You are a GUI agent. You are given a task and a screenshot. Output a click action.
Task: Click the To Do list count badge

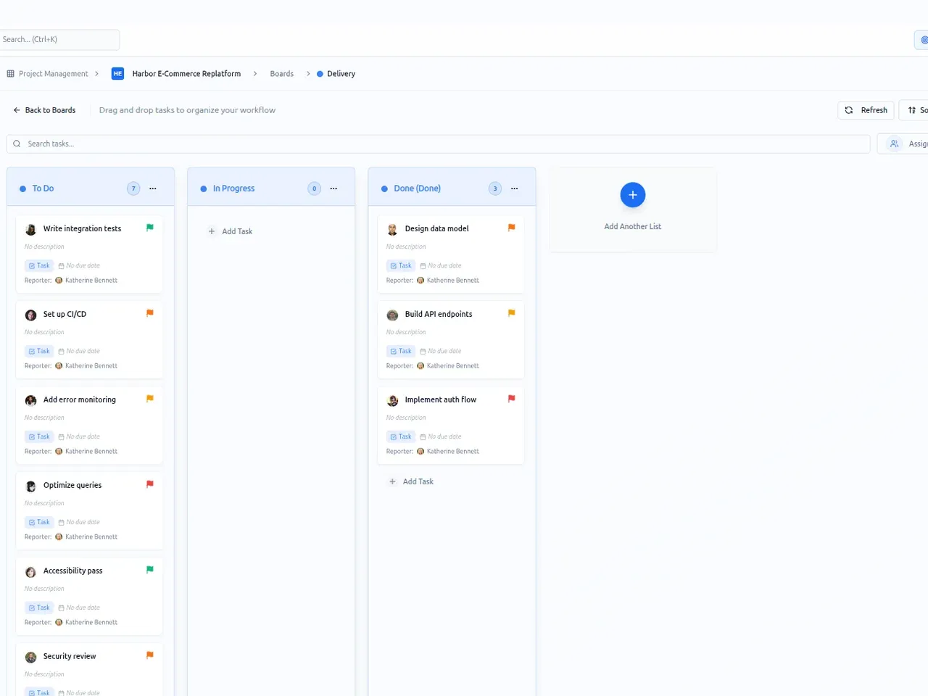click(x=133, y=188)
